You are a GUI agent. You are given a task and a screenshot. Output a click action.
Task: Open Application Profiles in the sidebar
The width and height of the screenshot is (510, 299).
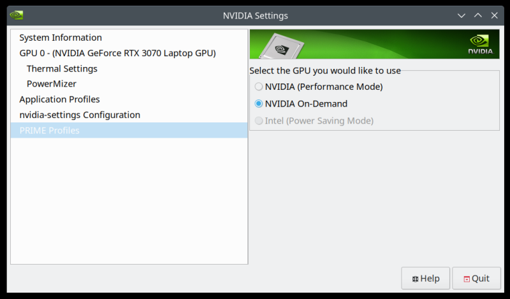(x=59, y=99)
